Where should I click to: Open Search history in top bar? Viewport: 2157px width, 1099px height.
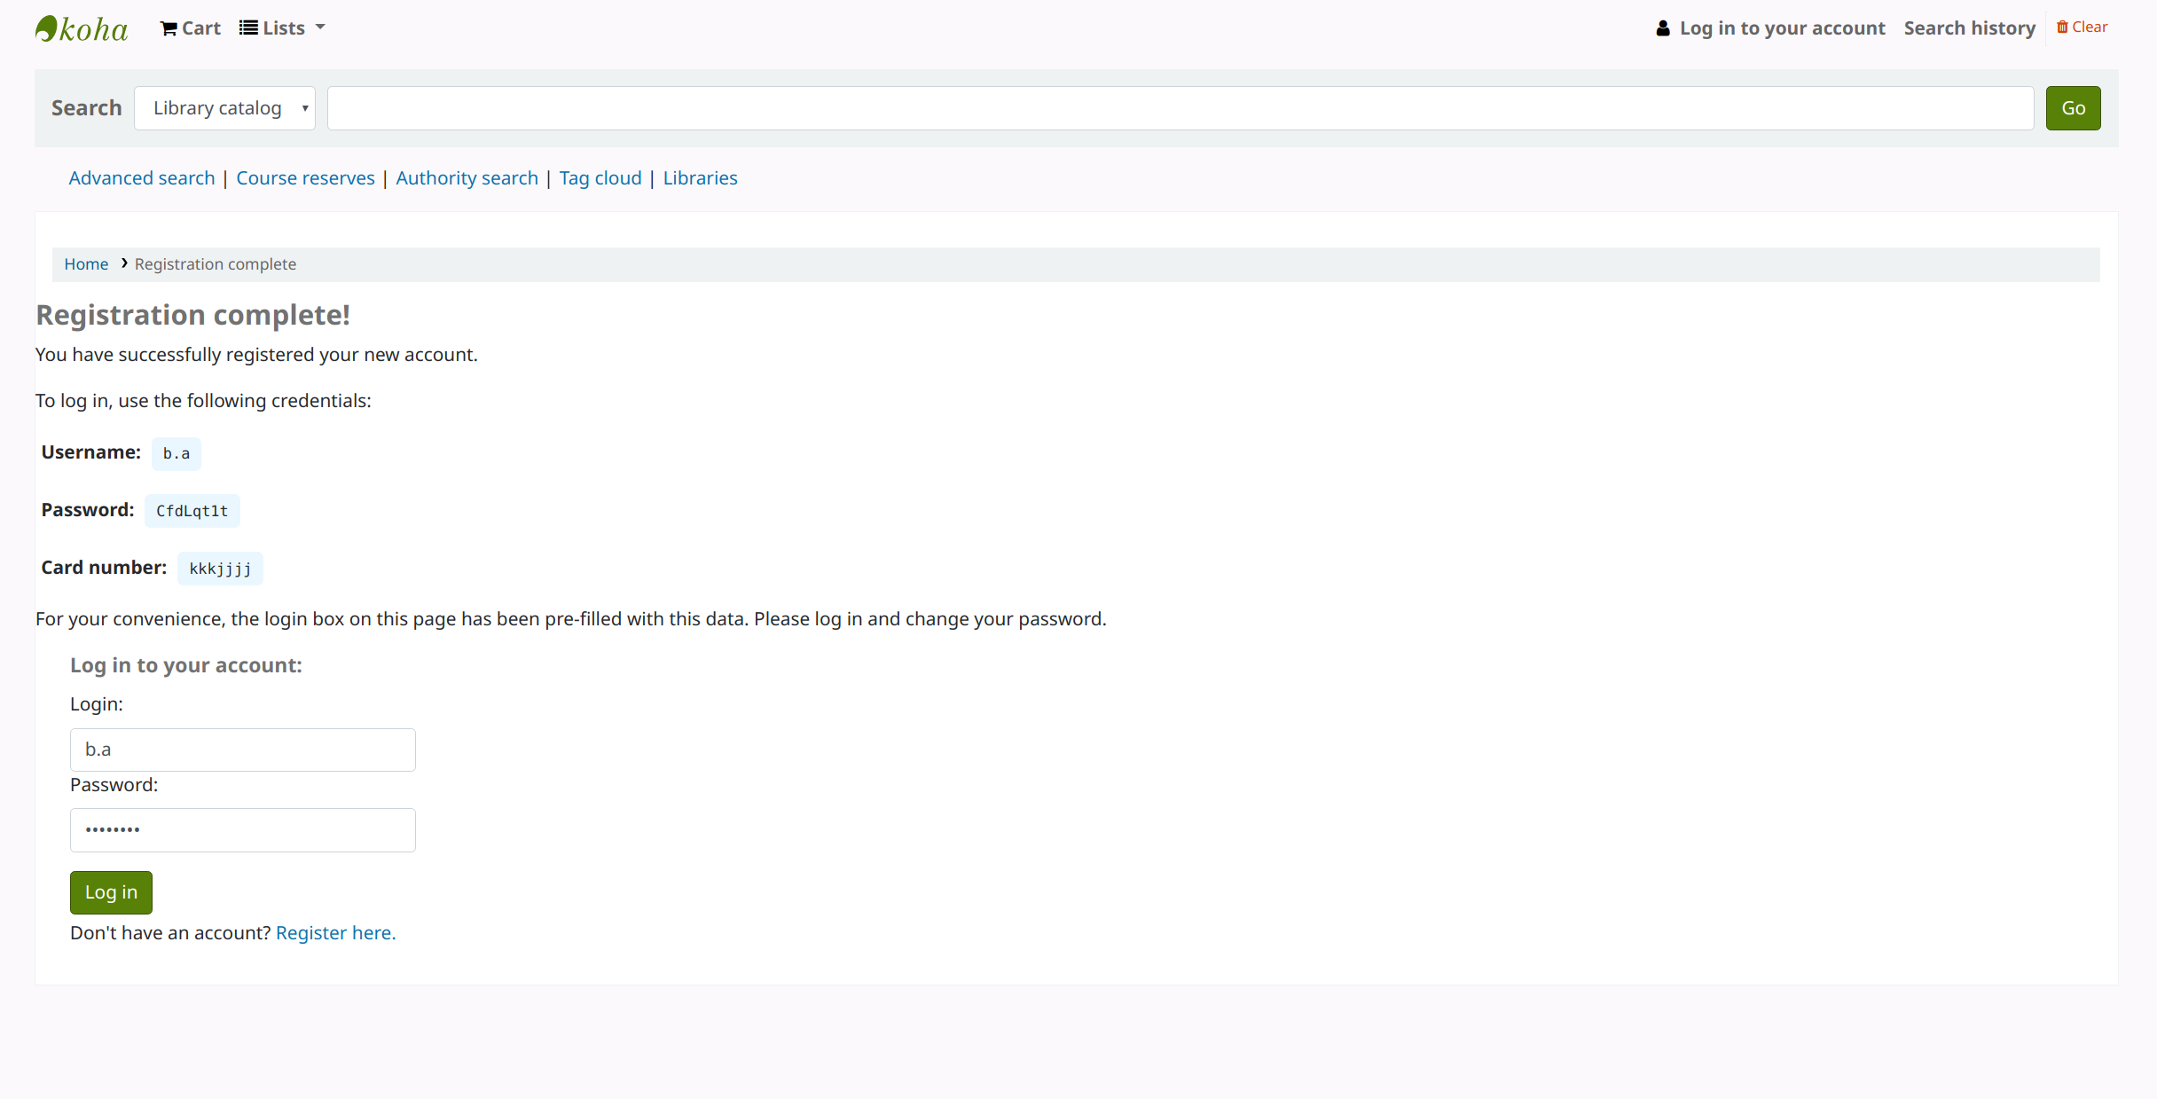pos(1969,28)
